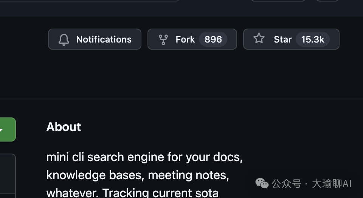Click the wide cut-off button at top right

click(278, 1)
